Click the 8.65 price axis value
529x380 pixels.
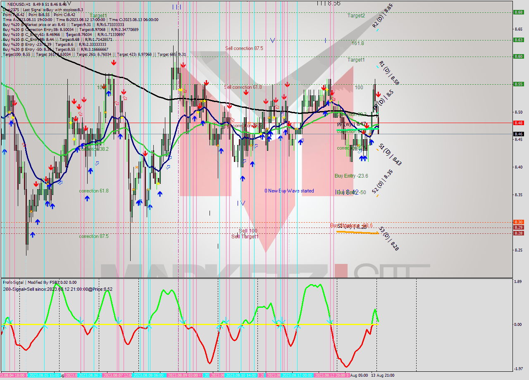point(518,29)
